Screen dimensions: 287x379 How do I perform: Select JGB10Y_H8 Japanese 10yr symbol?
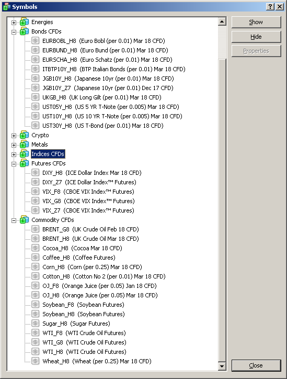[108, 79]
